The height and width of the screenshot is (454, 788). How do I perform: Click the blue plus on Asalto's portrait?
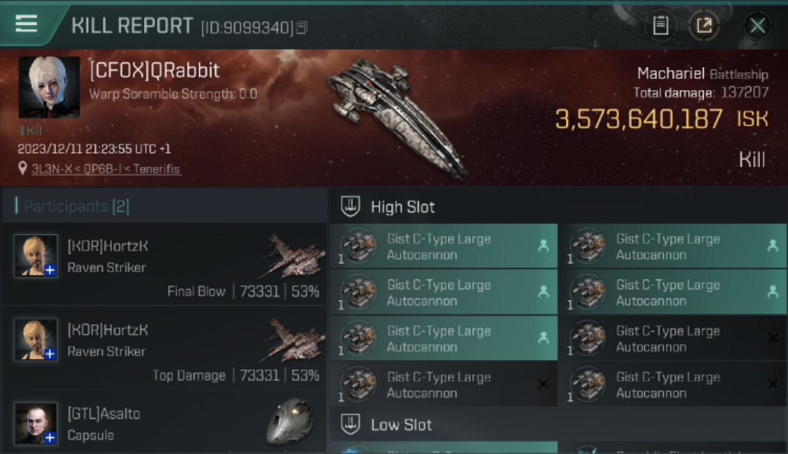50,438
